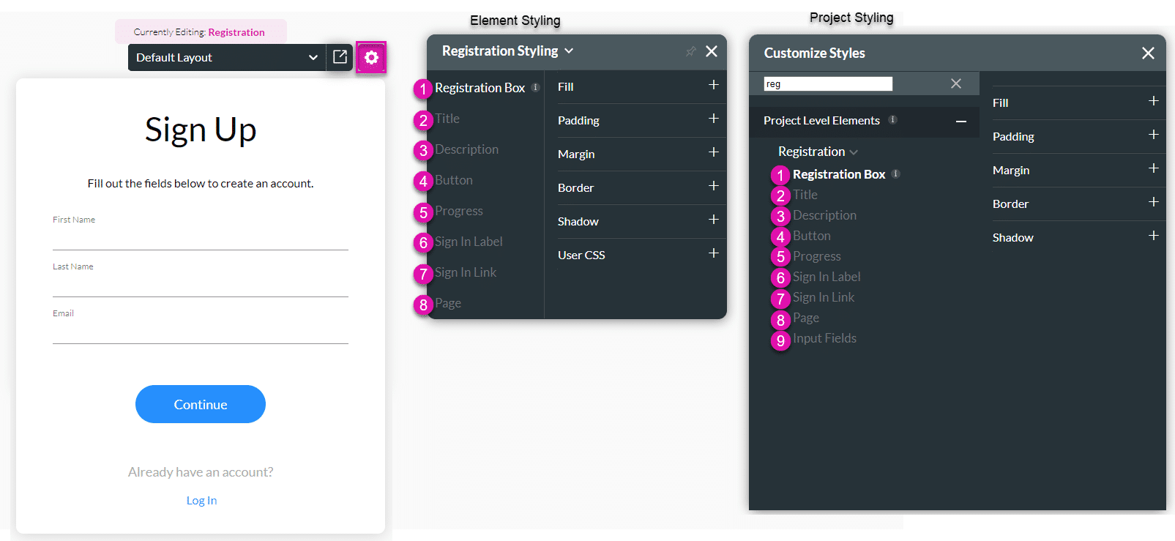Click the open-in-new-window icon beside Default Layout

(340, 57)
